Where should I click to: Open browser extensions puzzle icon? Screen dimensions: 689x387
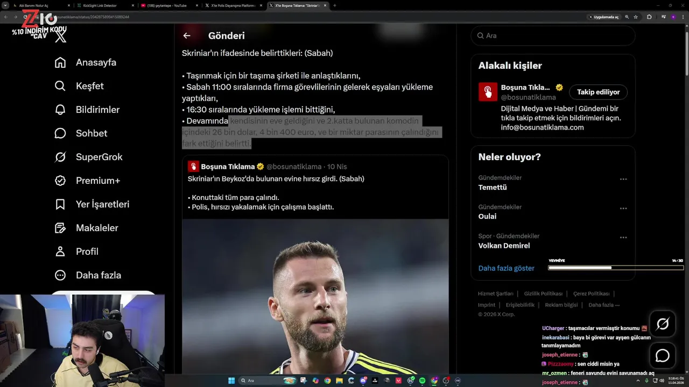[649, 17]
